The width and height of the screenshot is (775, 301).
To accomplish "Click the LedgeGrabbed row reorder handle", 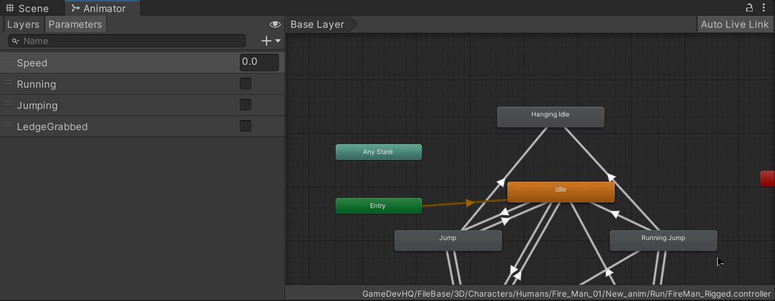I will click(x=8, y=125).
